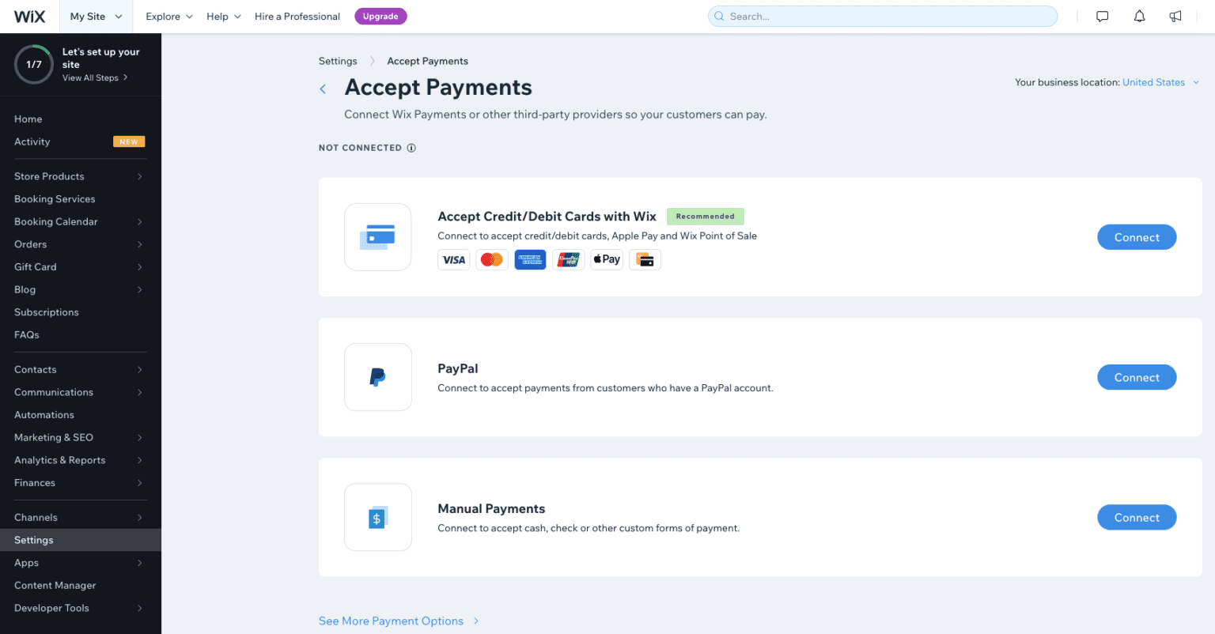Open the notifications bell
1215x634 pixels.
[1139, 17]
